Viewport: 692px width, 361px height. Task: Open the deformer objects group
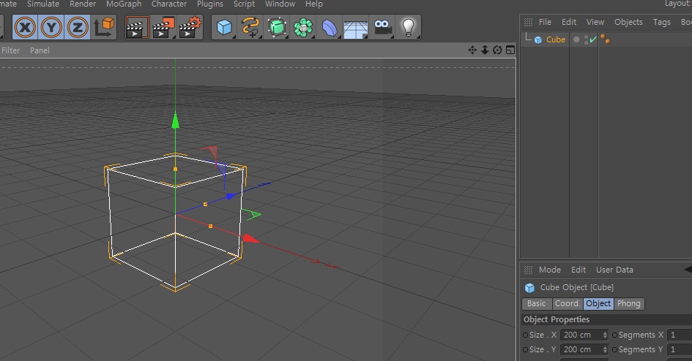pos(330,27)
